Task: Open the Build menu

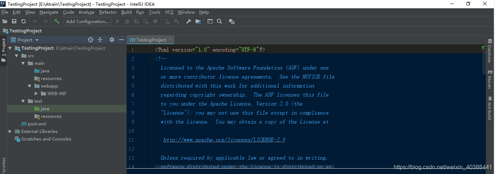Action: [x=126, y=12]
